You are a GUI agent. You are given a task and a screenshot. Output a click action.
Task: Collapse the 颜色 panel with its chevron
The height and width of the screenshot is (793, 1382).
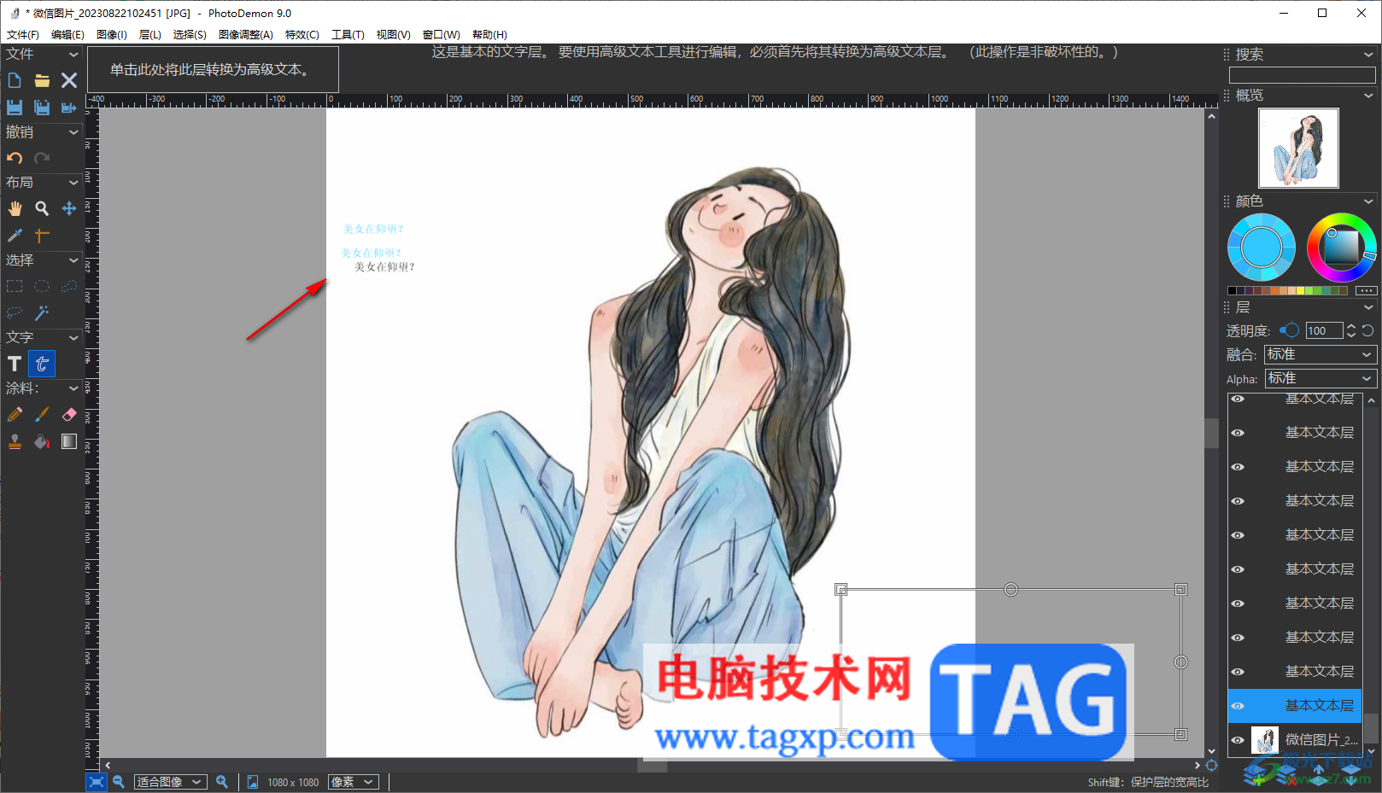click(x=1368, y=201)
